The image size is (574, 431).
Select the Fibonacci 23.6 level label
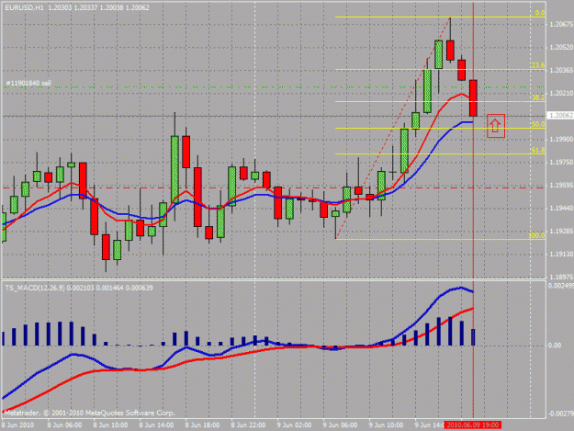point(538,65)
